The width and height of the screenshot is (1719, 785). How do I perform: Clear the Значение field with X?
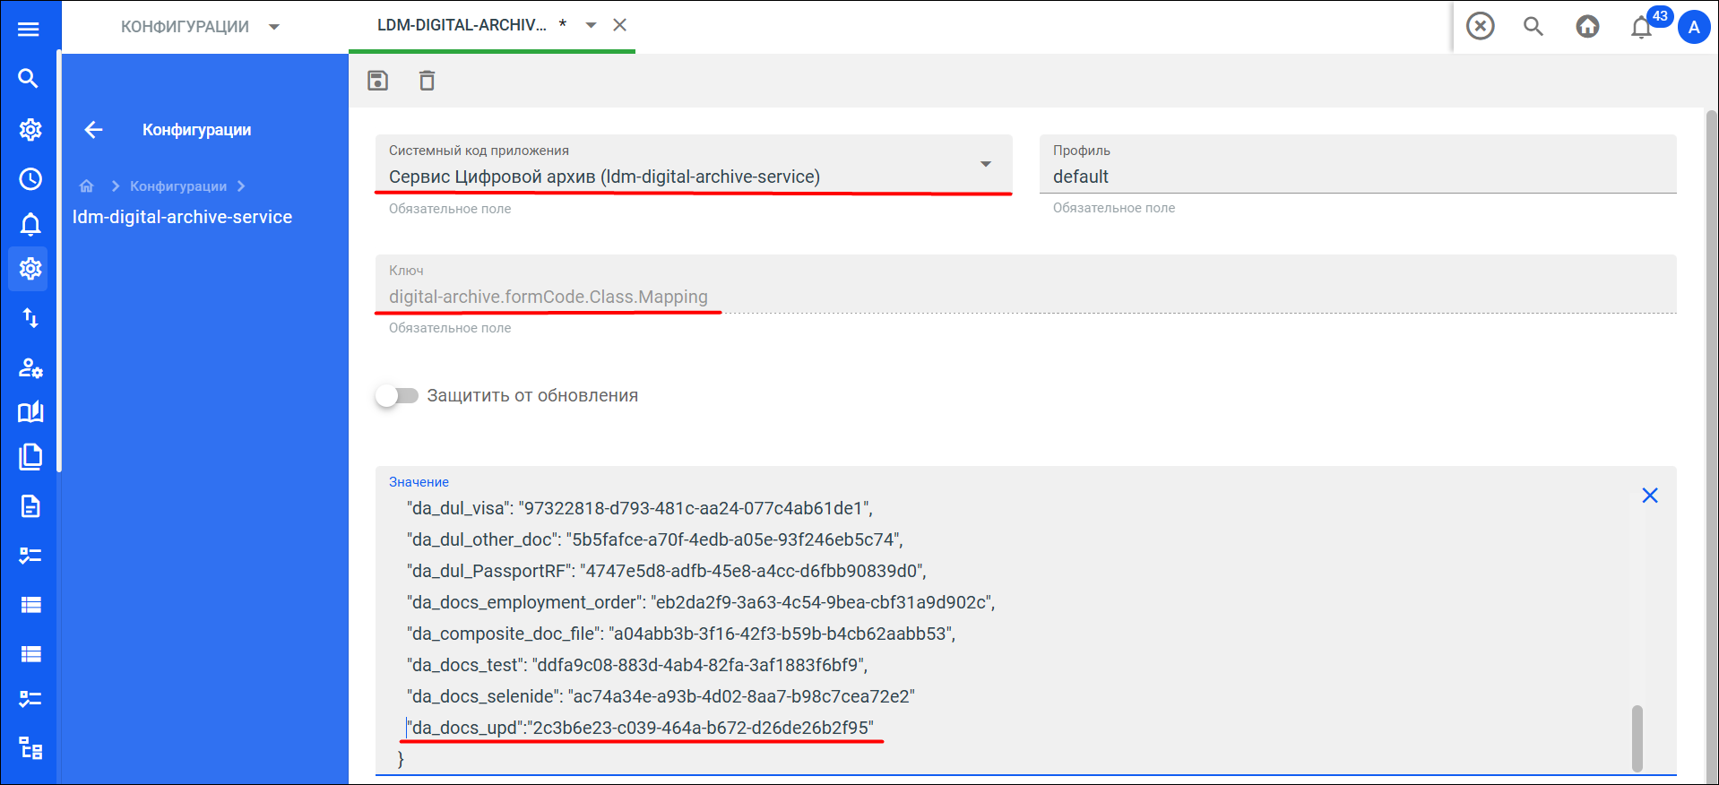point(1650,496)
